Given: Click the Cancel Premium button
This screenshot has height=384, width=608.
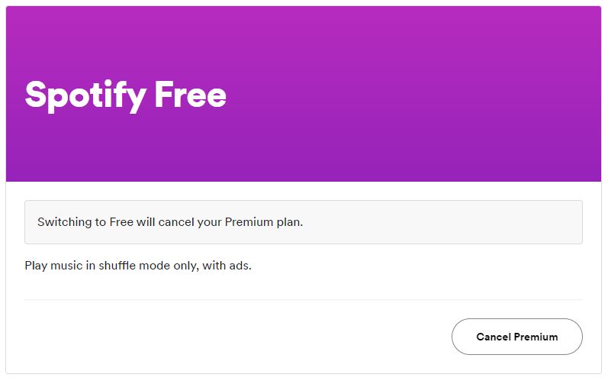Looking at the screenshot, I should pyautogui.click(x=516, y=337).
